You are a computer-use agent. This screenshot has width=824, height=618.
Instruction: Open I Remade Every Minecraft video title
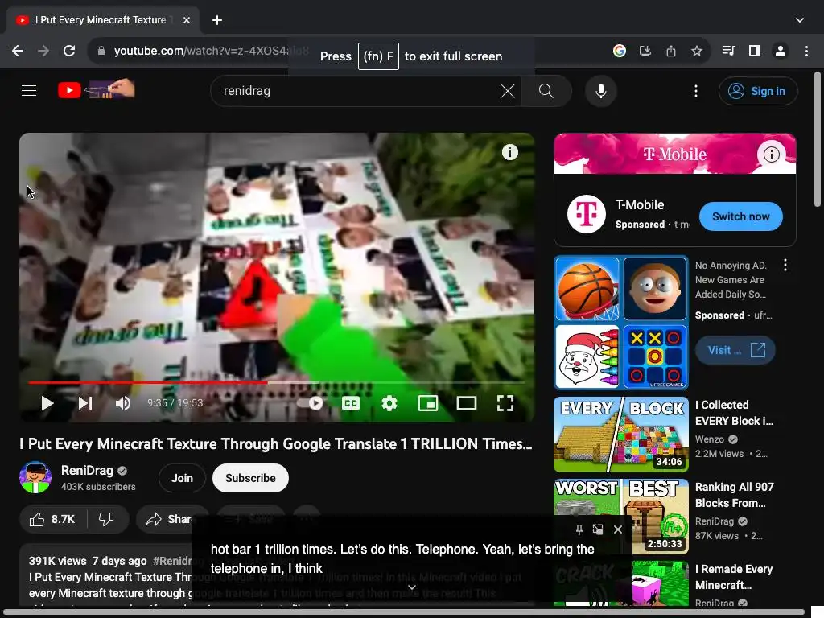click(734, 576)
